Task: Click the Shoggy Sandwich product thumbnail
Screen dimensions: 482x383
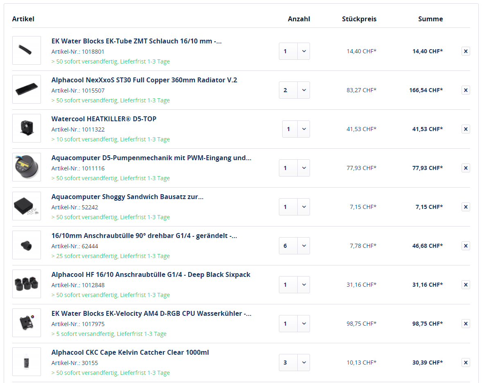Action: [x=27, y=207]
